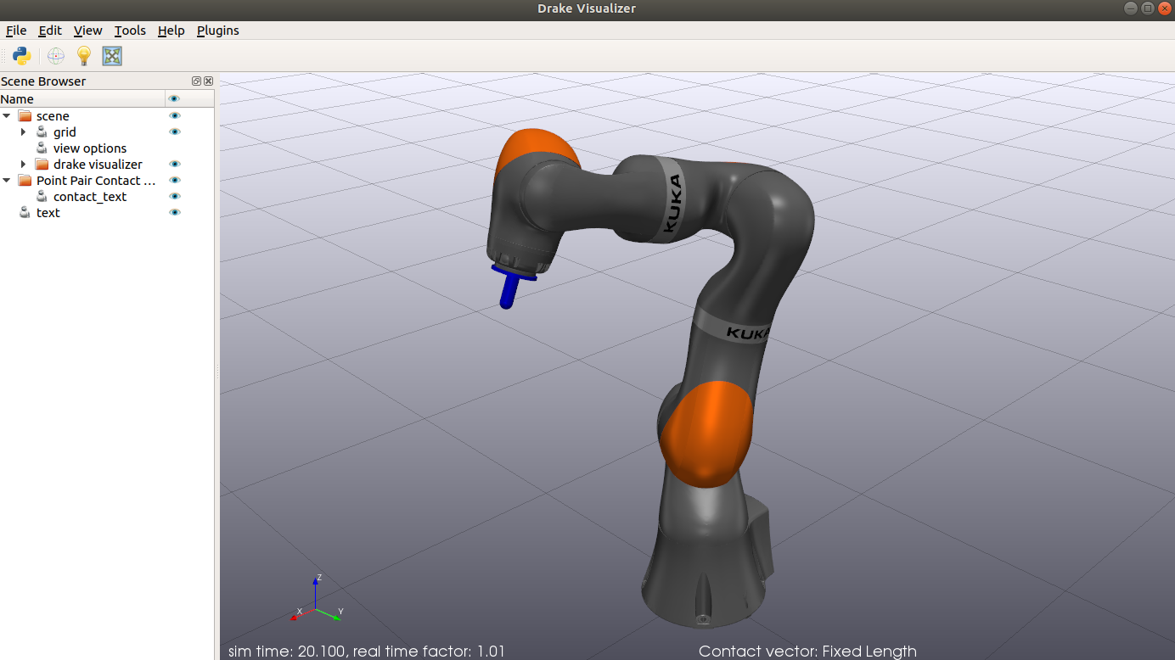The height and width of the screenshot is (660, 1175).
Task: Click the XYZ orientation axes widget
Action: click(318, 601)
